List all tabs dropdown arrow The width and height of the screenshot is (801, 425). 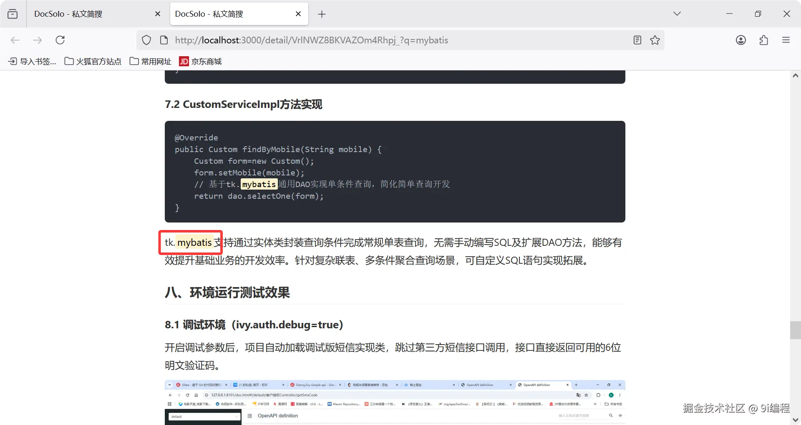(677, 14)
